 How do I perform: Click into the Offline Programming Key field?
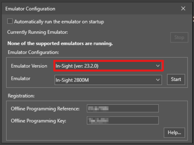[123, 121]
